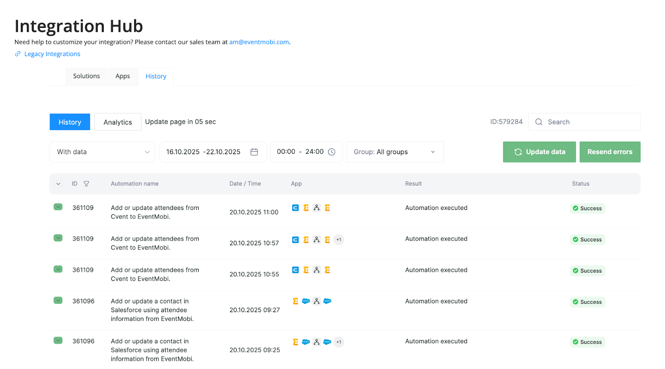
Task: Click the clock icon in the time range field
Action: point(332,152)
